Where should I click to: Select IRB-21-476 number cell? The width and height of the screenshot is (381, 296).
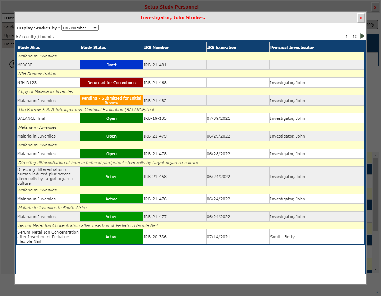(x=174, y=199)
